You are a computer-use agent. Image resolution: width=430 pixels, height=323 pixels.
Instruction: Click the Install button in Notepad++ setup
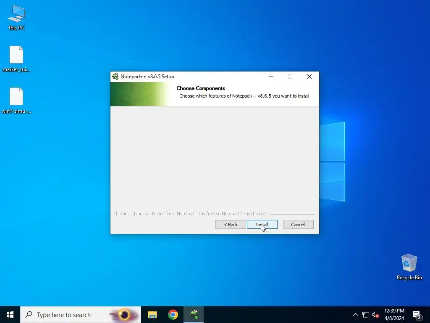pos(262,225)
